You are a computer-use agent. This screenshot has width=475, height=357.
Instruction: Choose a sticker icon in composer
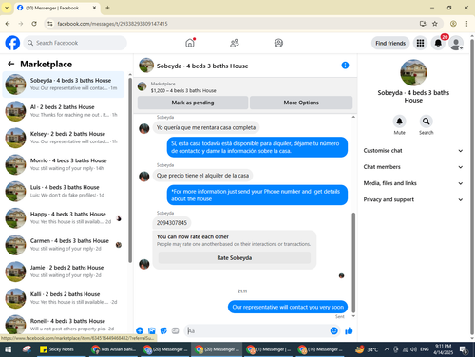[163, 330]
